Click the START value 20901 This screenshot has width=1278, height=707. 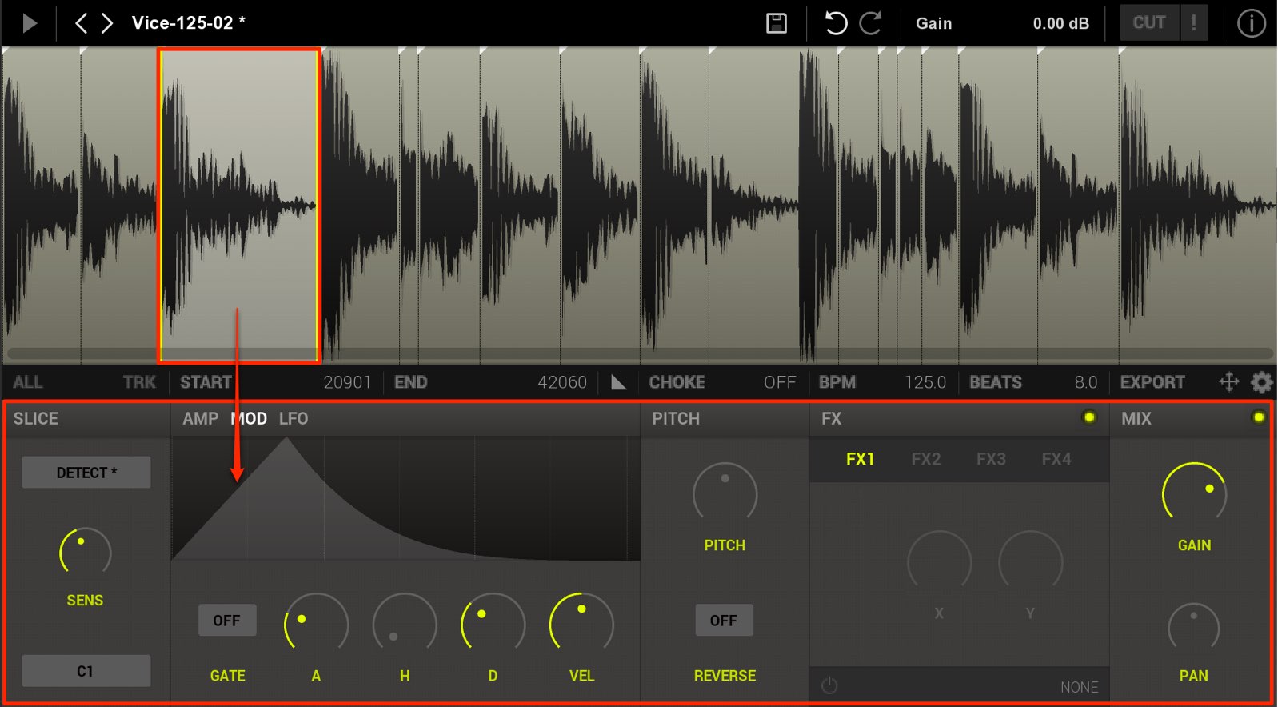(x=347, y=382)
